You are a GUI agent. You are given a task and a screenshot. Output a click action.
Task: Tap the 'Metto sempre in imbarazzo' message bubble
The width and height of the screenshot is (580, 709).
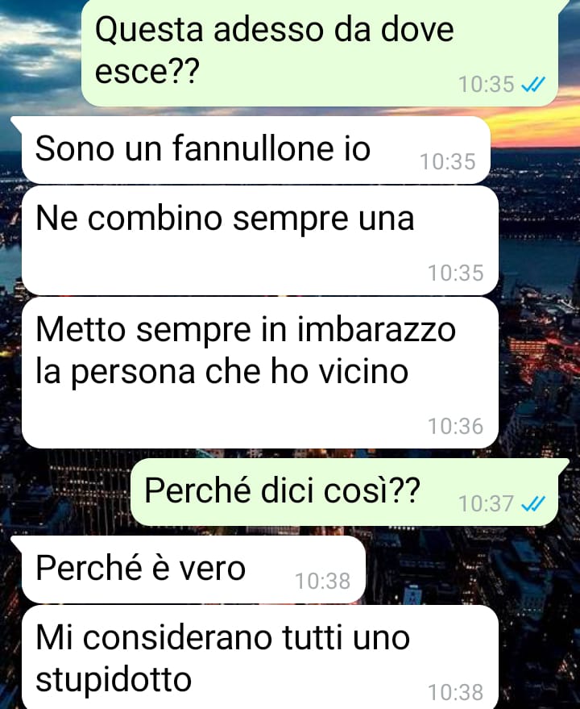pyautogui.click(x=259, y=373)
